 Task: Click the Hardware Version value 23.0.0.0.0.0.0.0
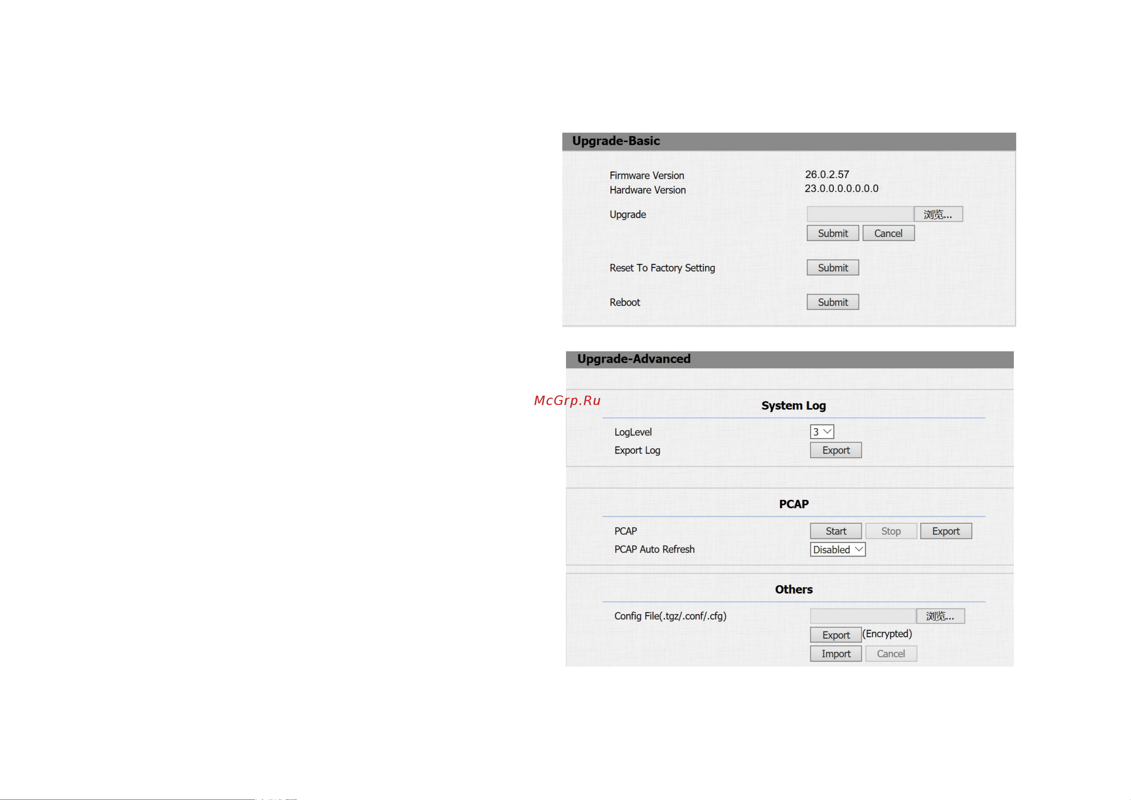tap(841, 188)
